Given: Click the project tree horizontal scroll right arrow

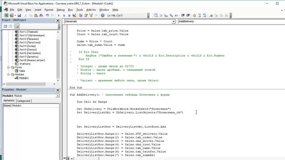Looking at the screenshot, I should [x=54, y=84].
